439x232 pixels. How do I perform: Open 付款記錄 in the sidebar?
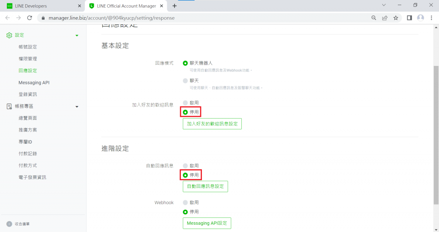tap(28, 154)
